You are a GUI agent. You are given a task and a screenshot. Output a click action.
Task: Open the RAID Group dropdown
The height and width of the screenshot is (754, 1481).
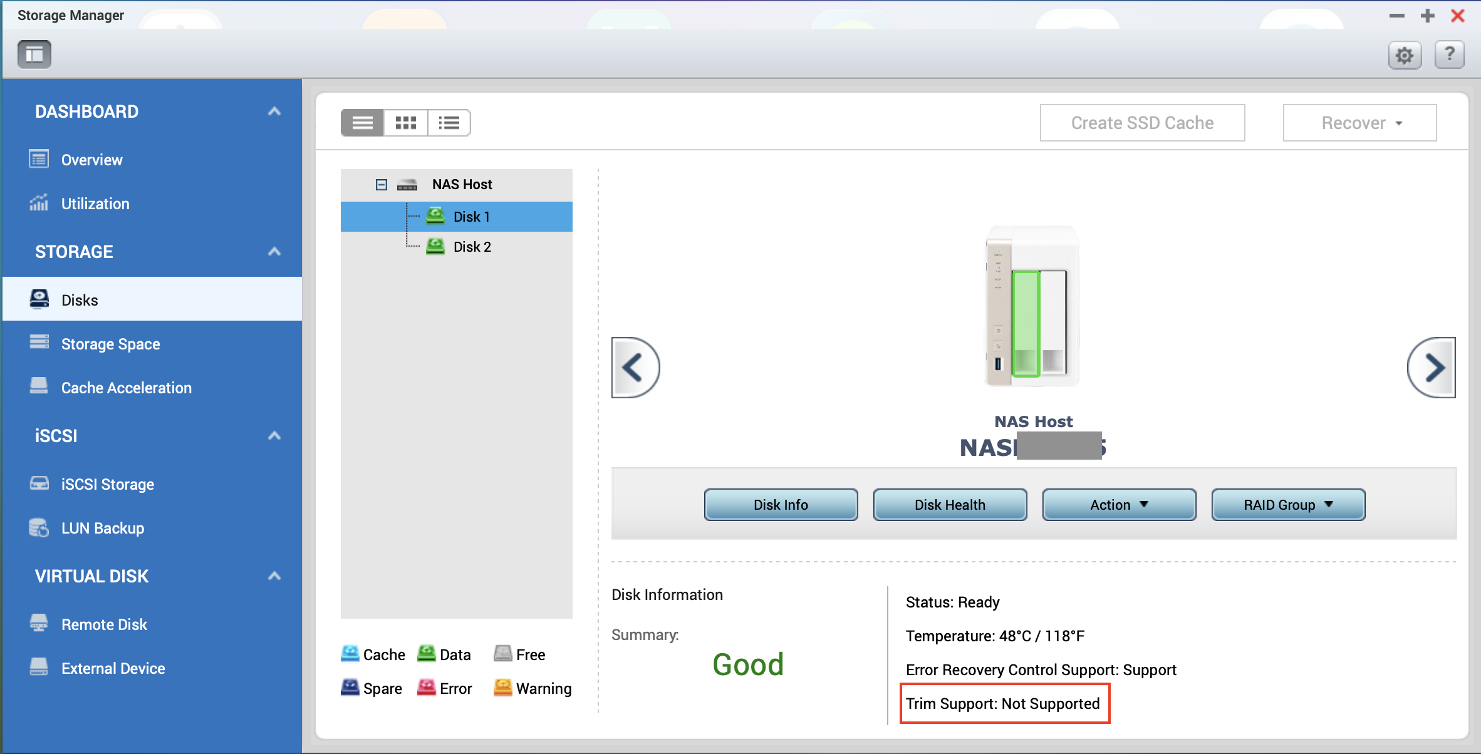tap(1288, 505)
